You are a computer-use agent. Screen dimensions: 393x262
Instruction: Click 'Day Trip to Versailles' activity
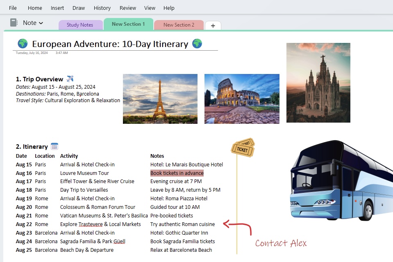(x=84, y=190)
